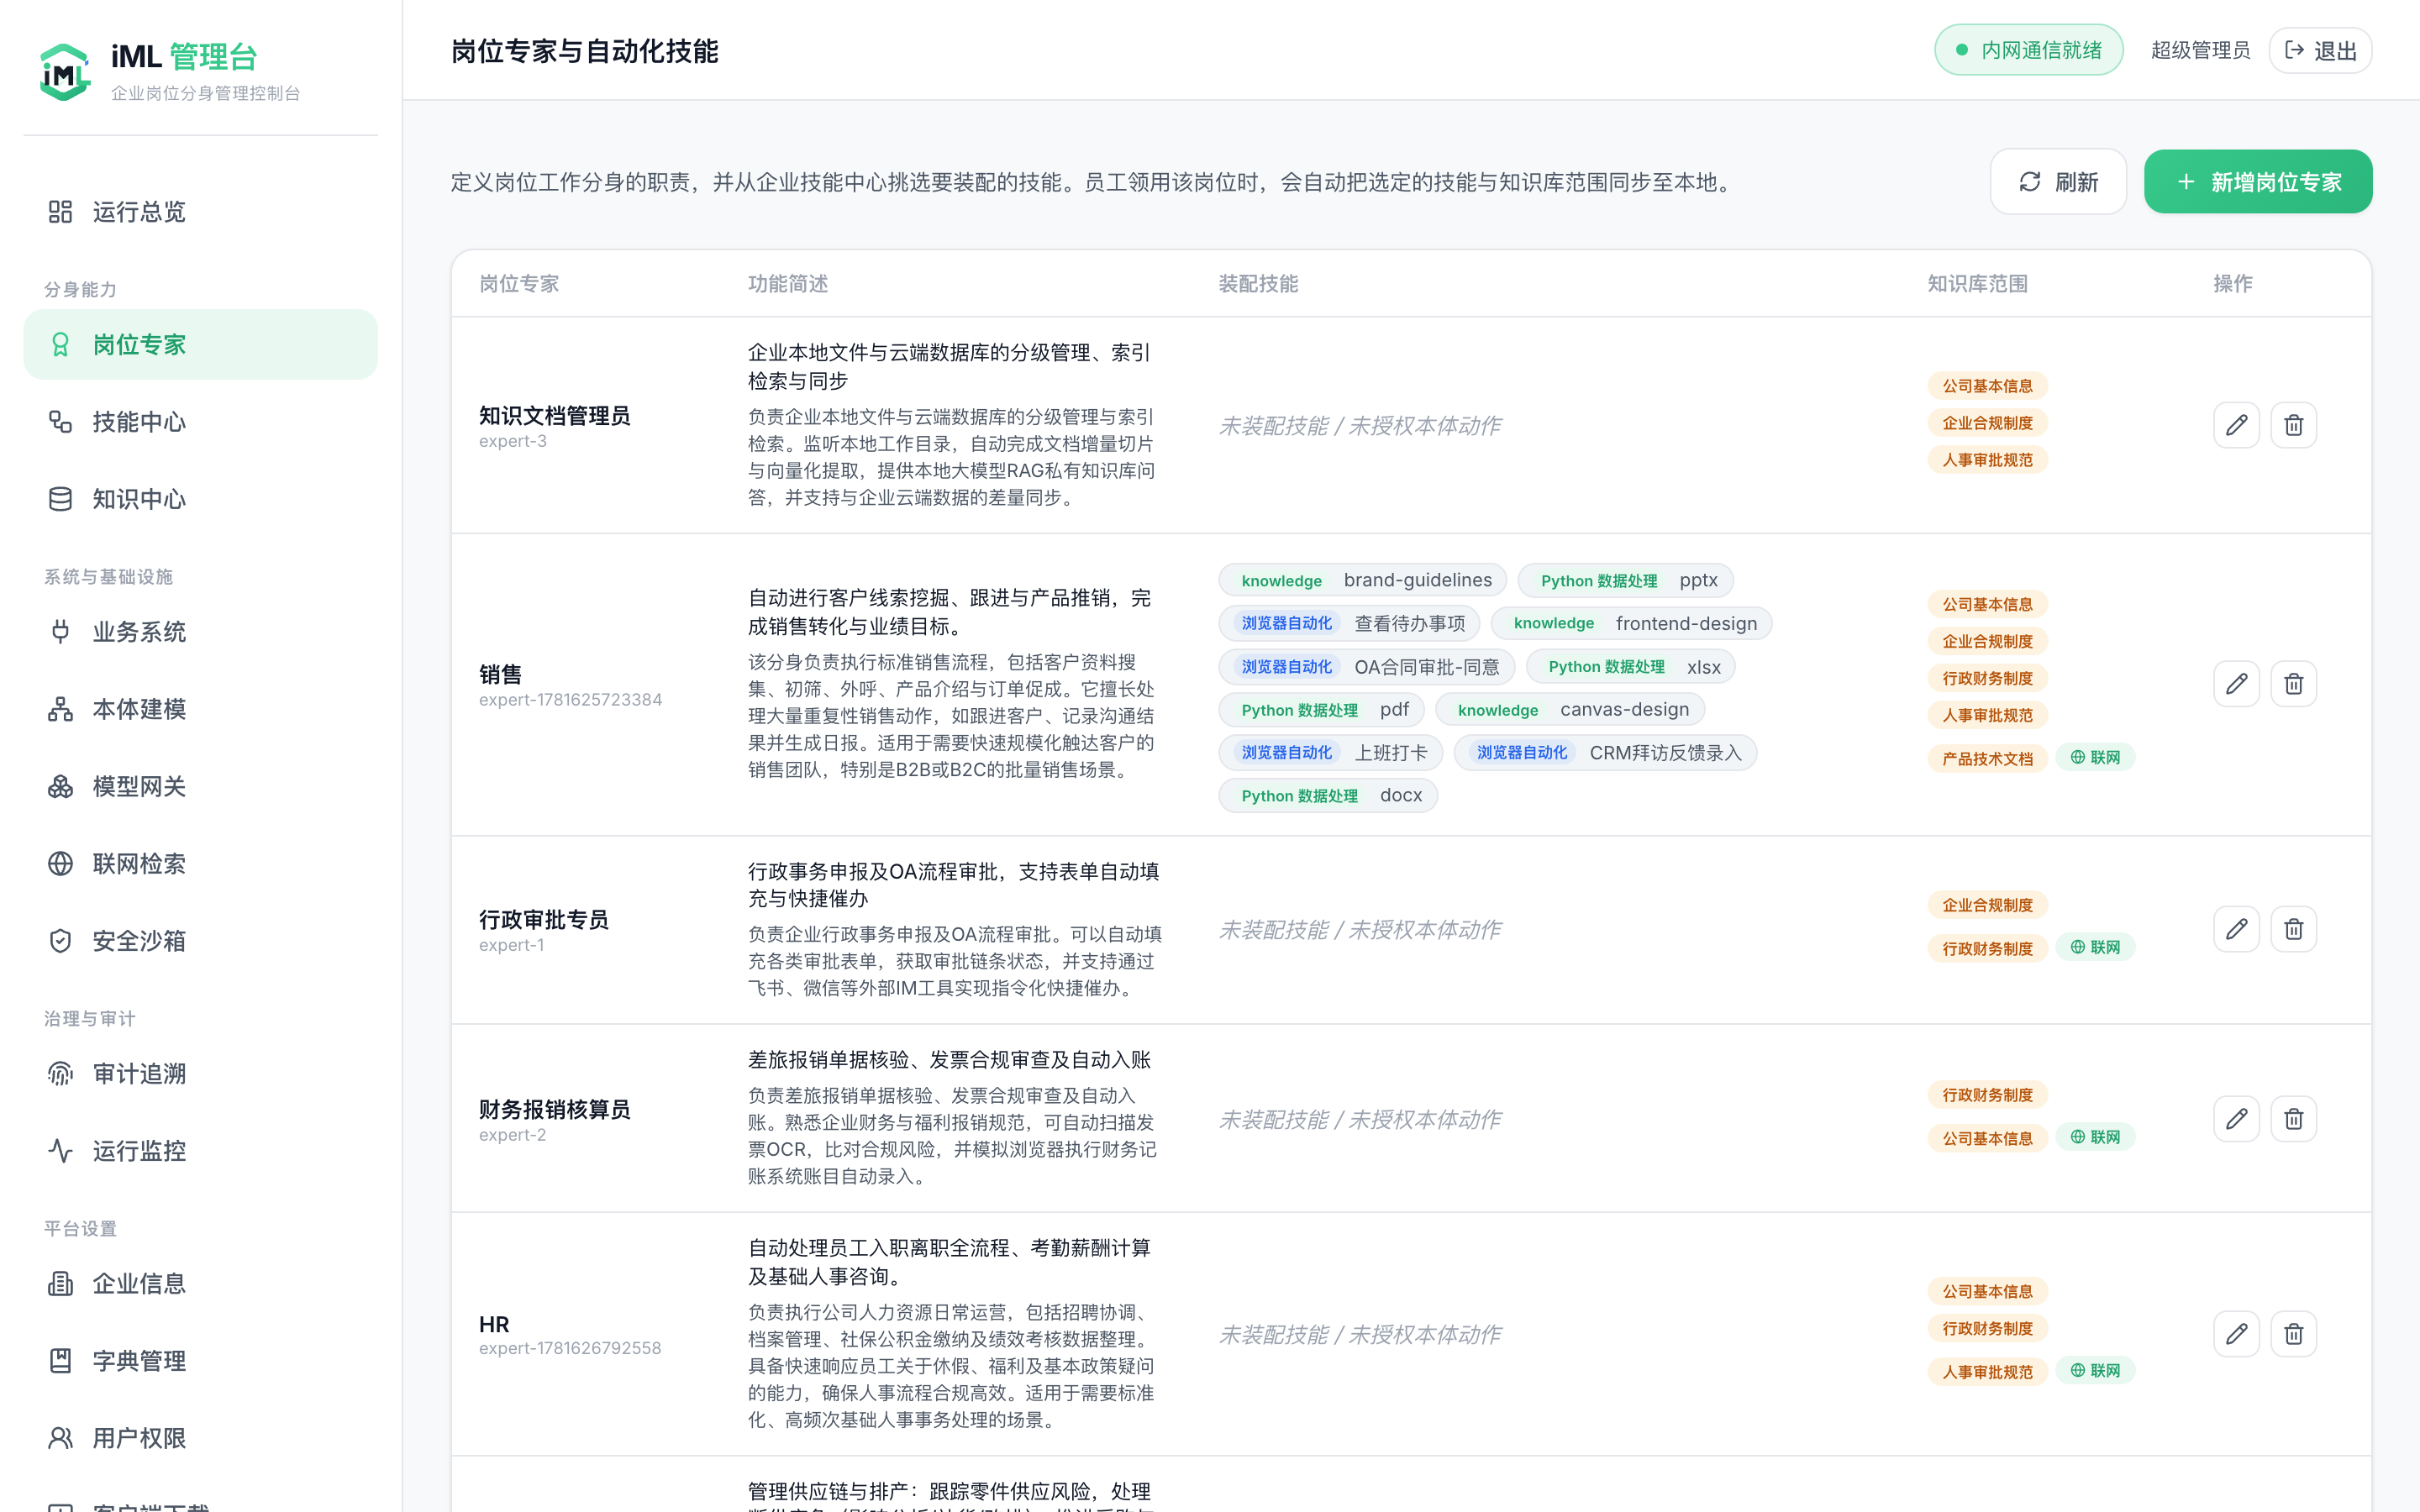Delete the 行政审批专员 expert

pos(2293,930)
